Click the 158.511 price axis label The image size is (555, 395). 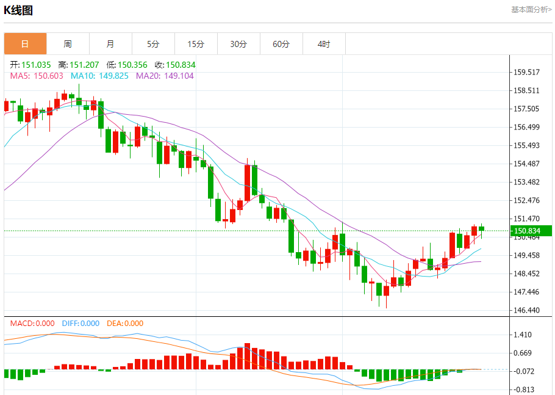[x=527, y=91]
